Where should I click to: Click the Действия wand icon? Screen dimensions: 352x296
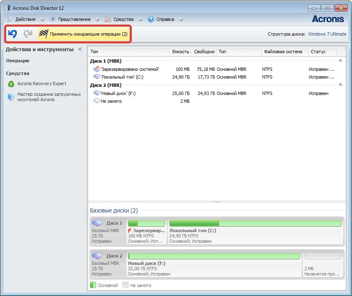coord(9,19)
